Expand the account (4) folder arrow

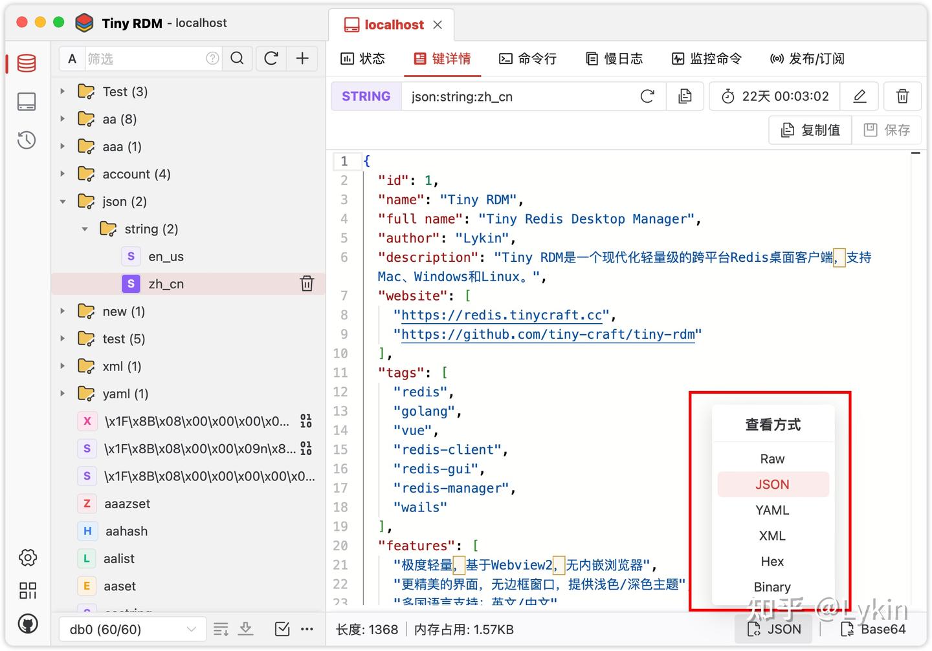(x=63, y=174)
